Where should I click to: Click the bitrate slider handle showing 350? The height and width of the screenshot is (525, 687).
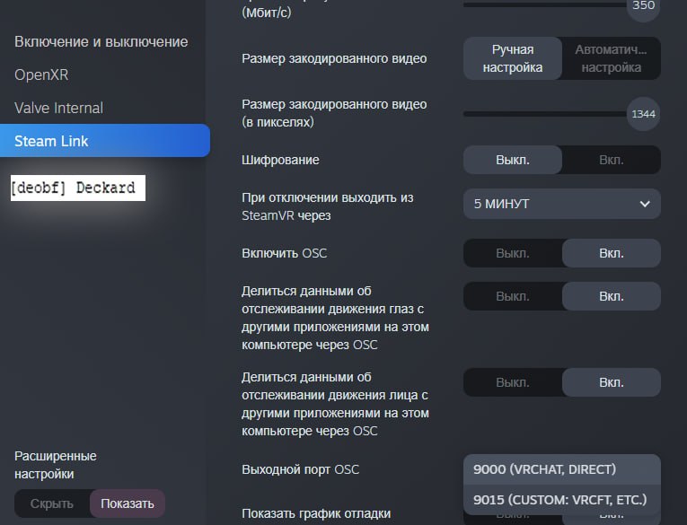[x=642, y=4]
